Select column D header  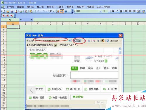click(51, 23)
